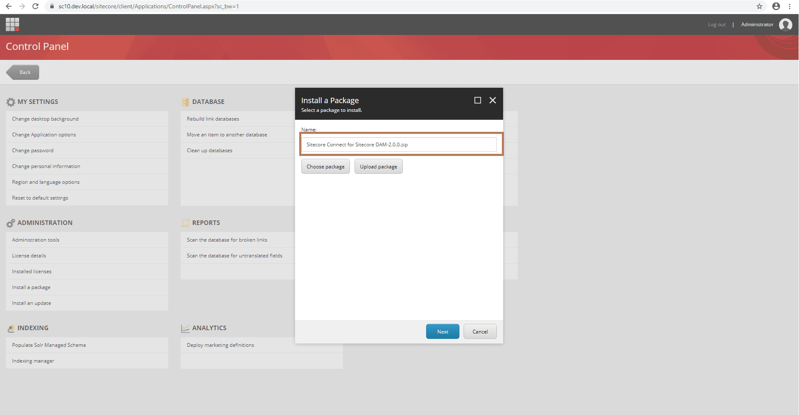Open Administration tools
This screenshot has height=415, width=799.
click(x=87, y=240)
